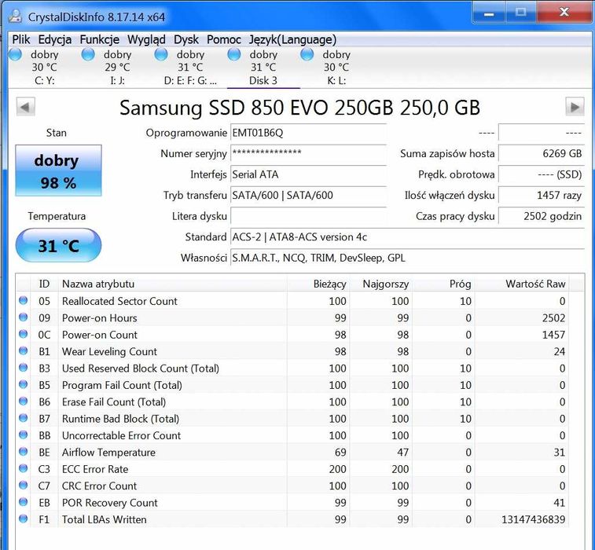Click the status orb for I: J: disk
Viewport: 595px width, 550px height.
(88, 55)
